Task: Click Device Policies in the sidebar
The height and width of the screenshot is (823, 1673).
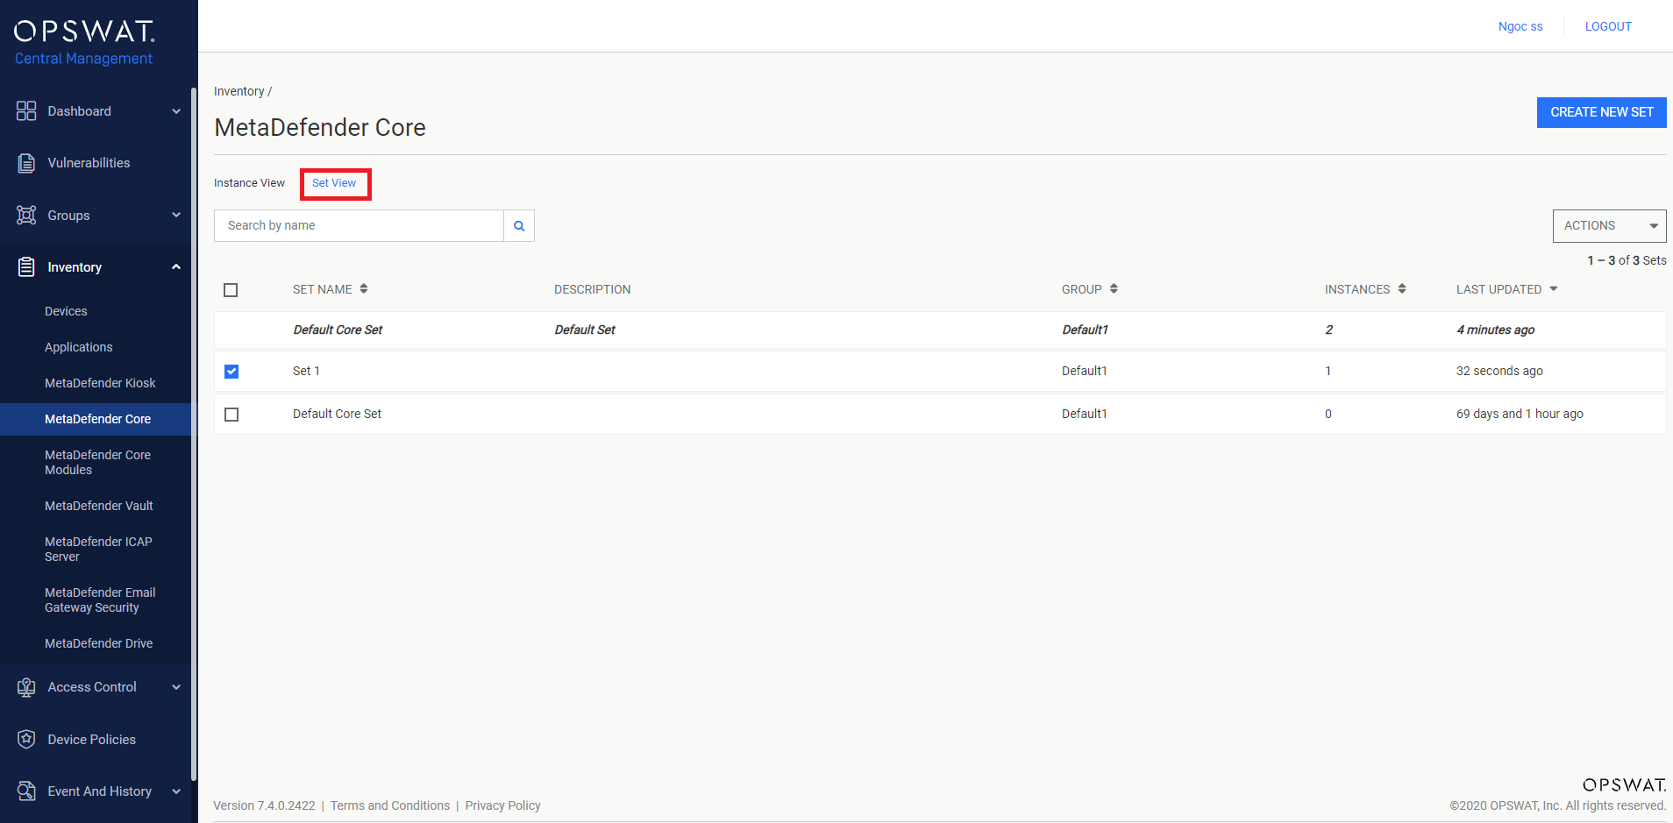Action: coord(91,740)
